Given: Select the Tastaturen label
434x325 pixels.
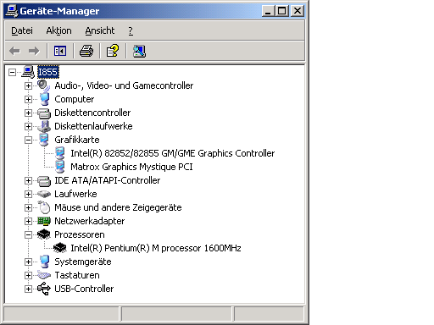Looking at the screenshot, I should coord(77,275).
